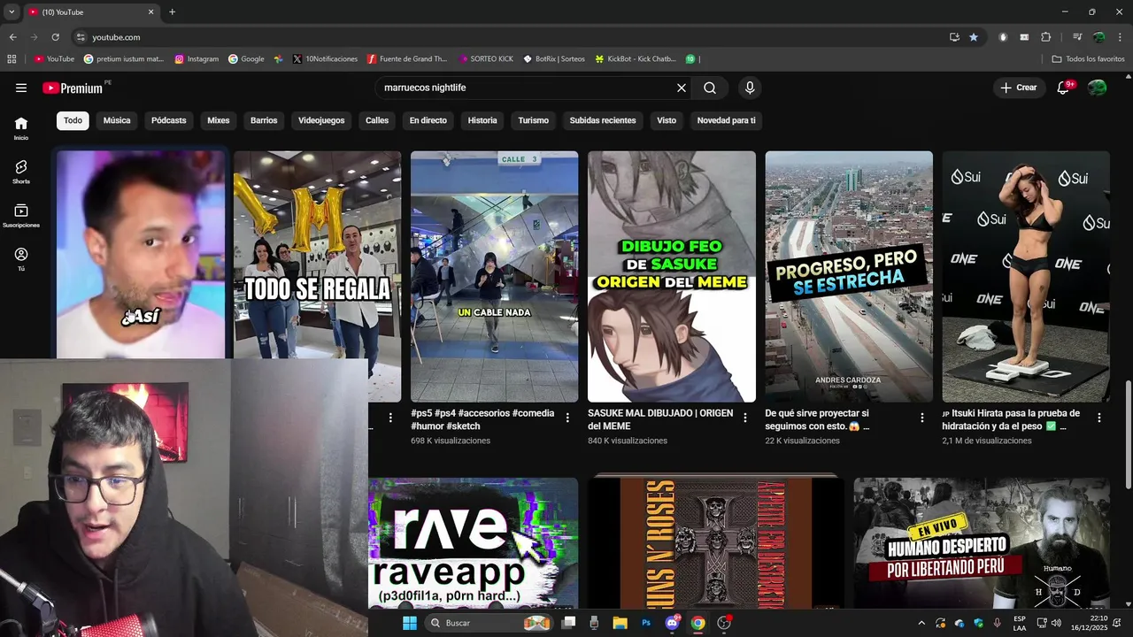Click the Crear button
1133x637 pixels.
(x=1019, y=88)
